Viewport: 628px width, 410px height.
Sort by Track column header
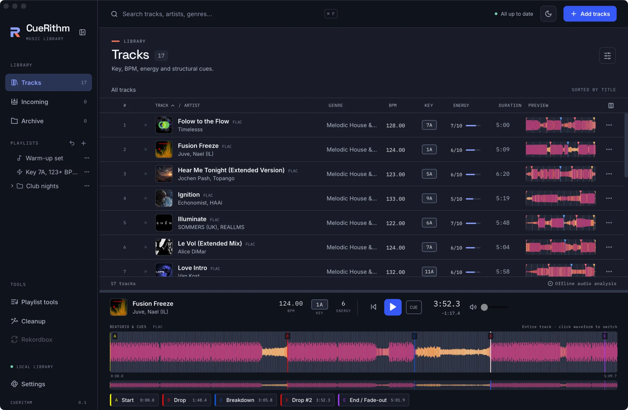(x=165, y=105)
